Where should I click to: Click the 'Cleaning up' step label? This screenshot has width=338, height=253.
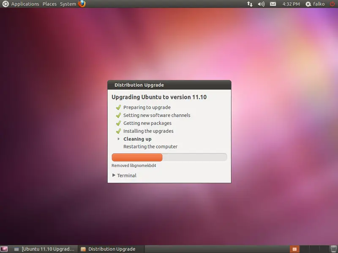[137, 139]
